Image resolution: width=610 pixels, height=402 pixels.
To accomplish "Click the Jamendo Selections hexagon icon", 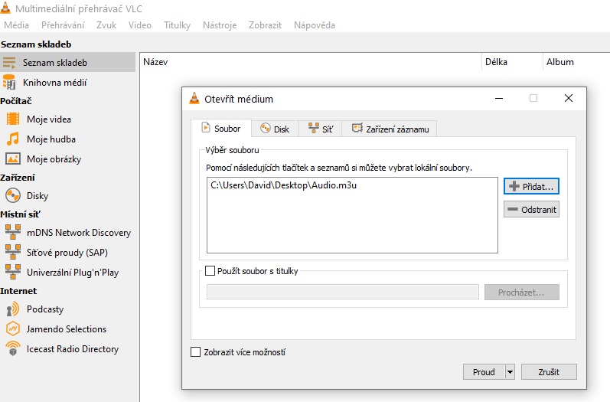I will (13, 328).
